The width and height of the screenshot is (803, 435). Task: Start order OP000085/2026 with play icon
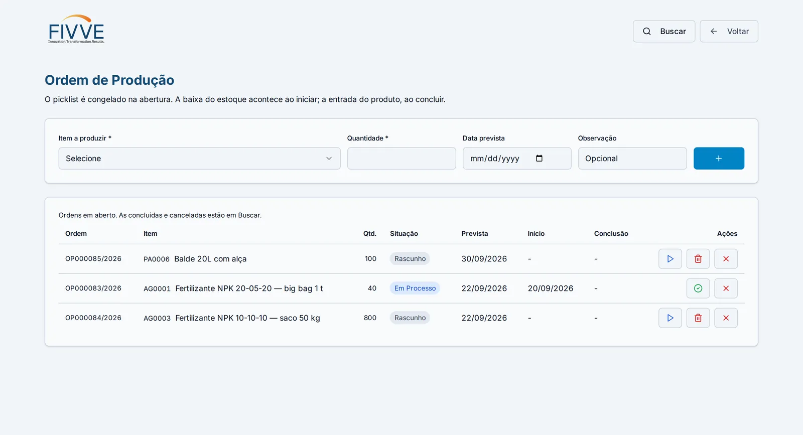(x=670, y=259)
